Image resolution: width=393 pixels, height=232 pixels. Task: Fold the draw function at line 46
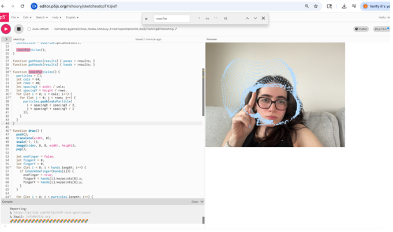tap(10, 131)
